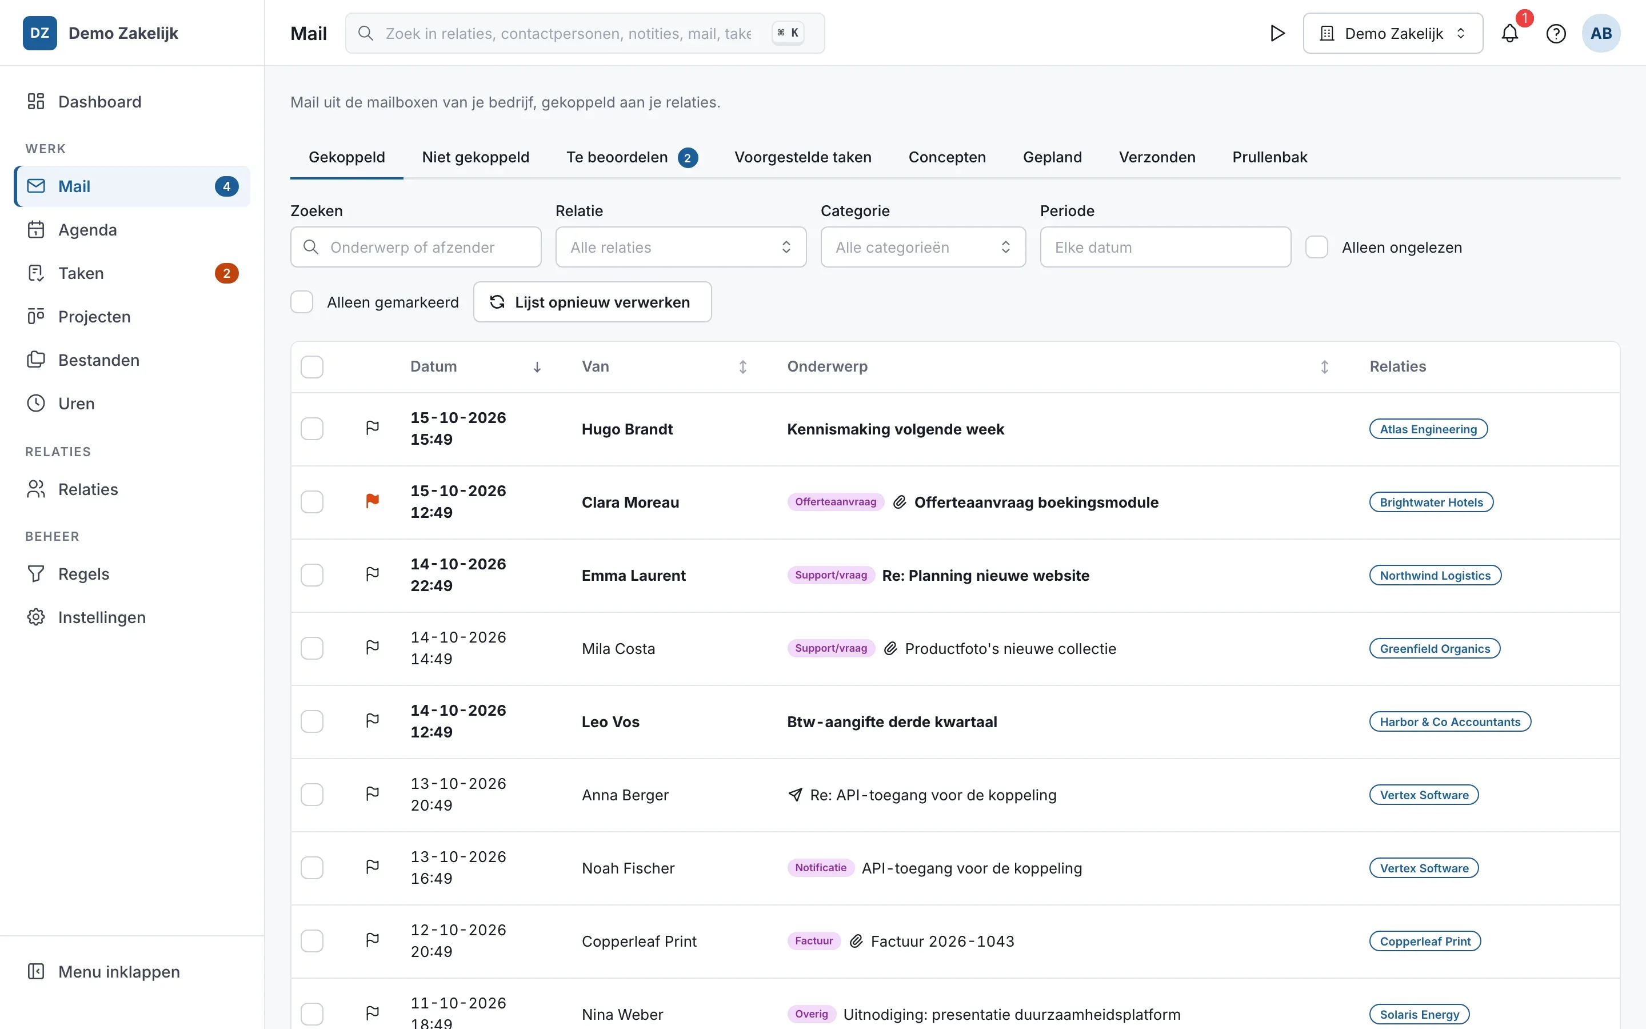This screenshot has height=1029, width=1646.
Task: Click the play icon in top bar
Action: tap(1277, 33)
